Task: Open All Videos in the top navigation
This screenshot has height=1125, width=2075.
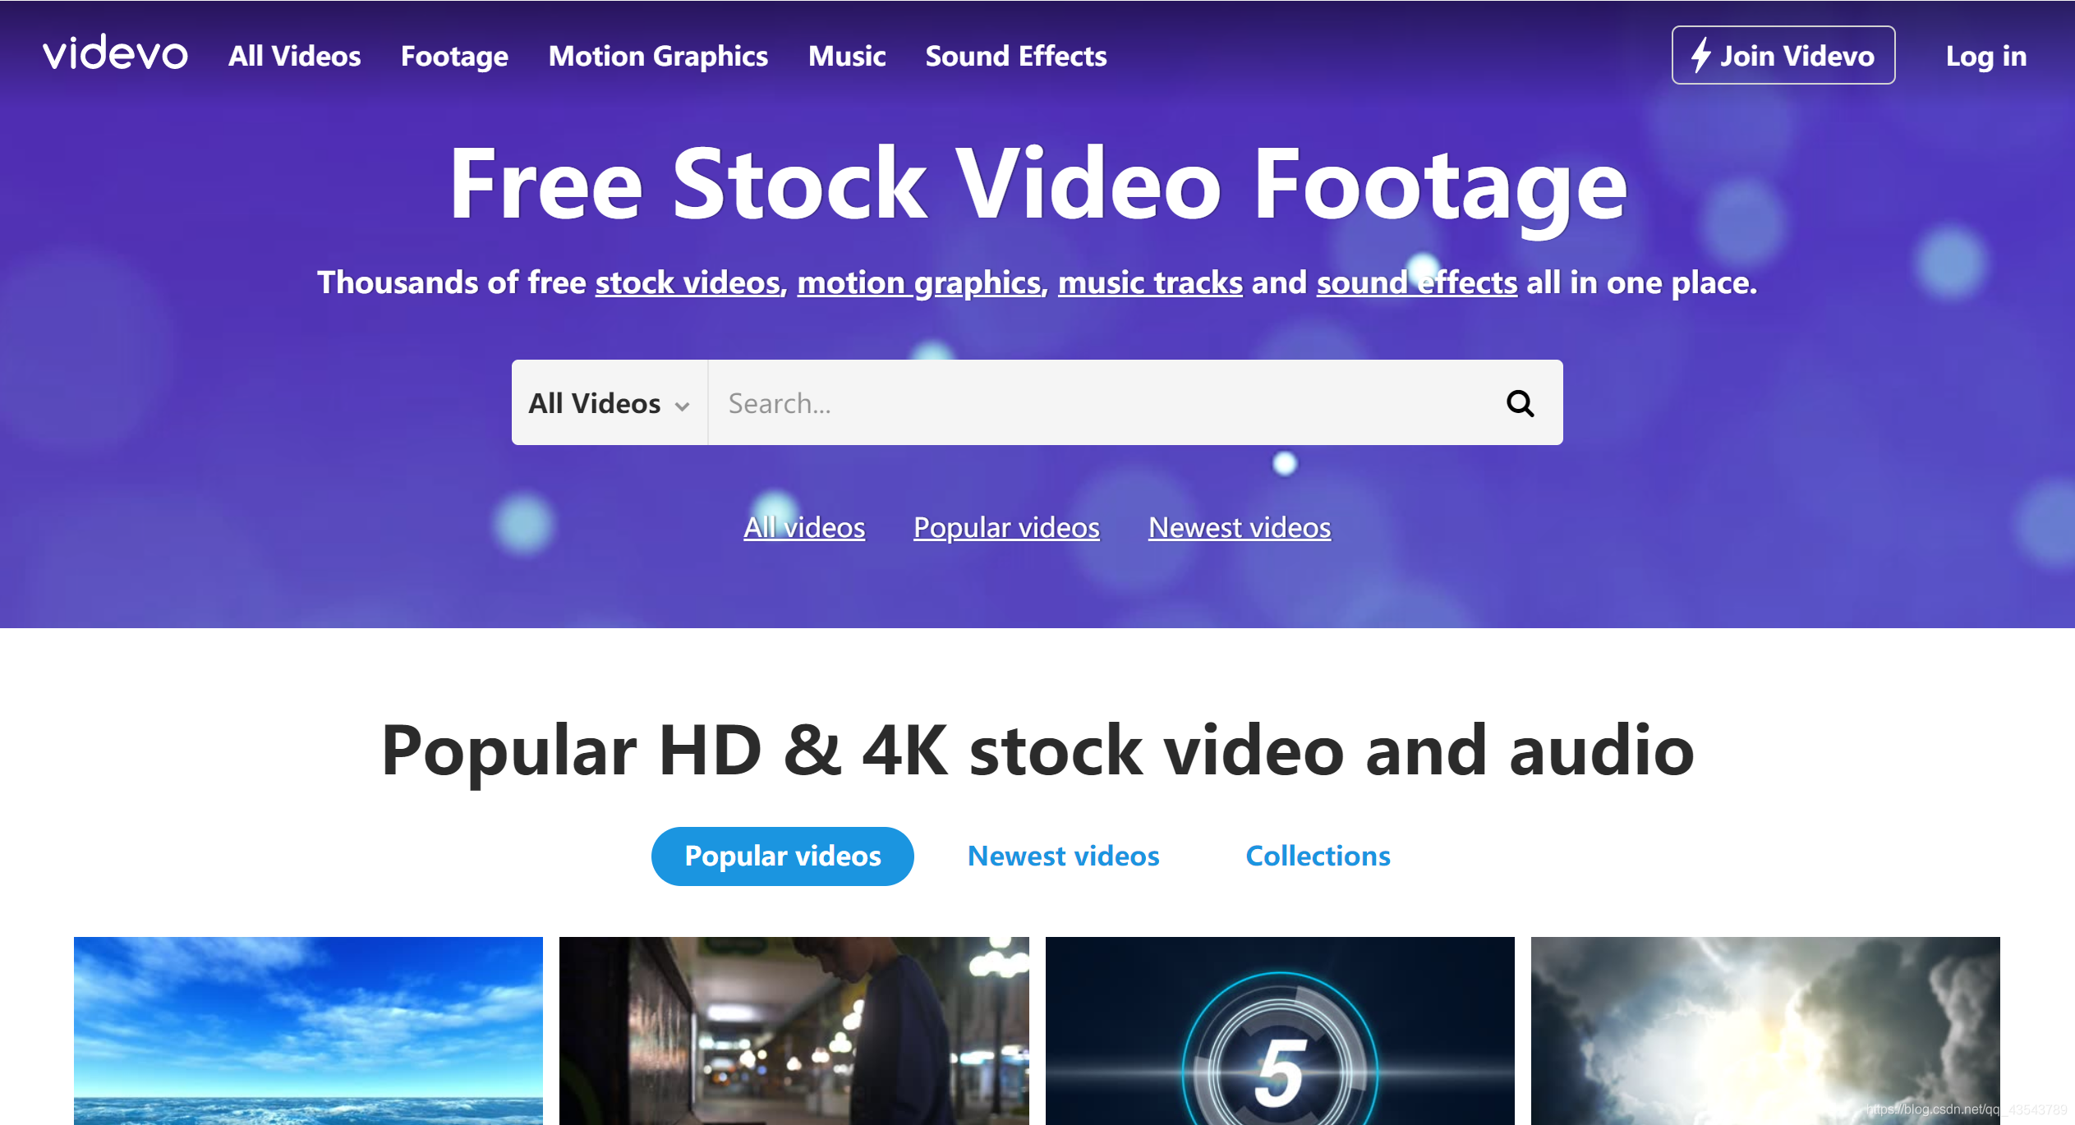Action: click(294, 56)
